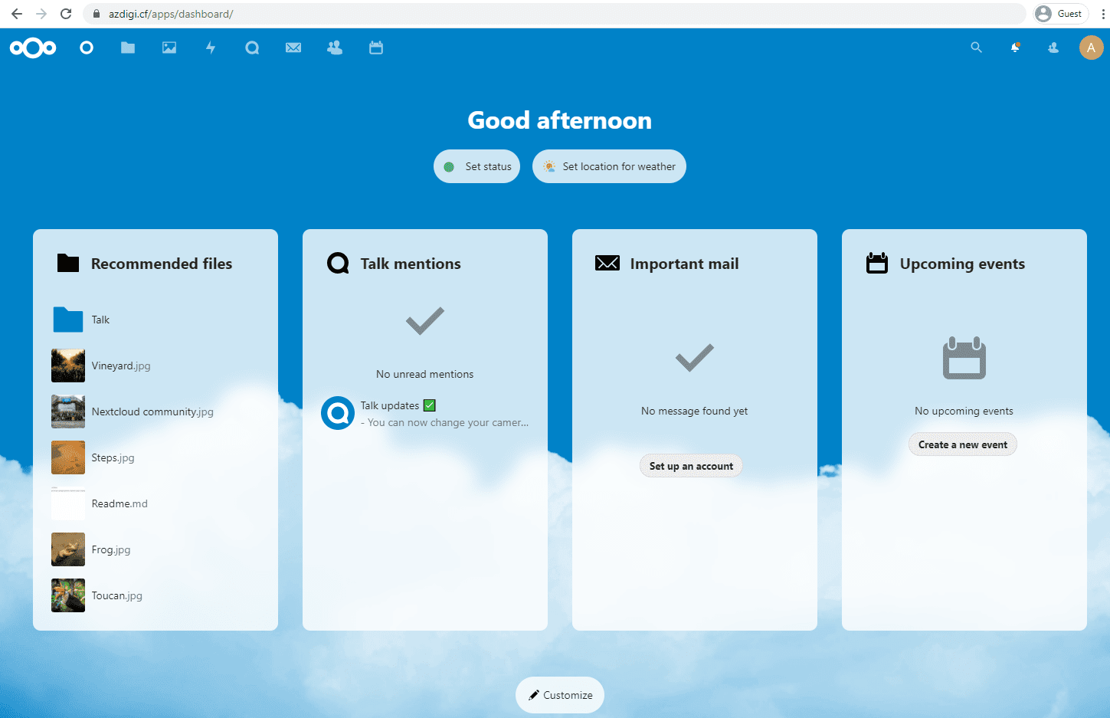Viewport: 1110px width, 718px height.
Task: Click Set up an account in Important mail
Action: pyautogui.click(x=691, y=465)
